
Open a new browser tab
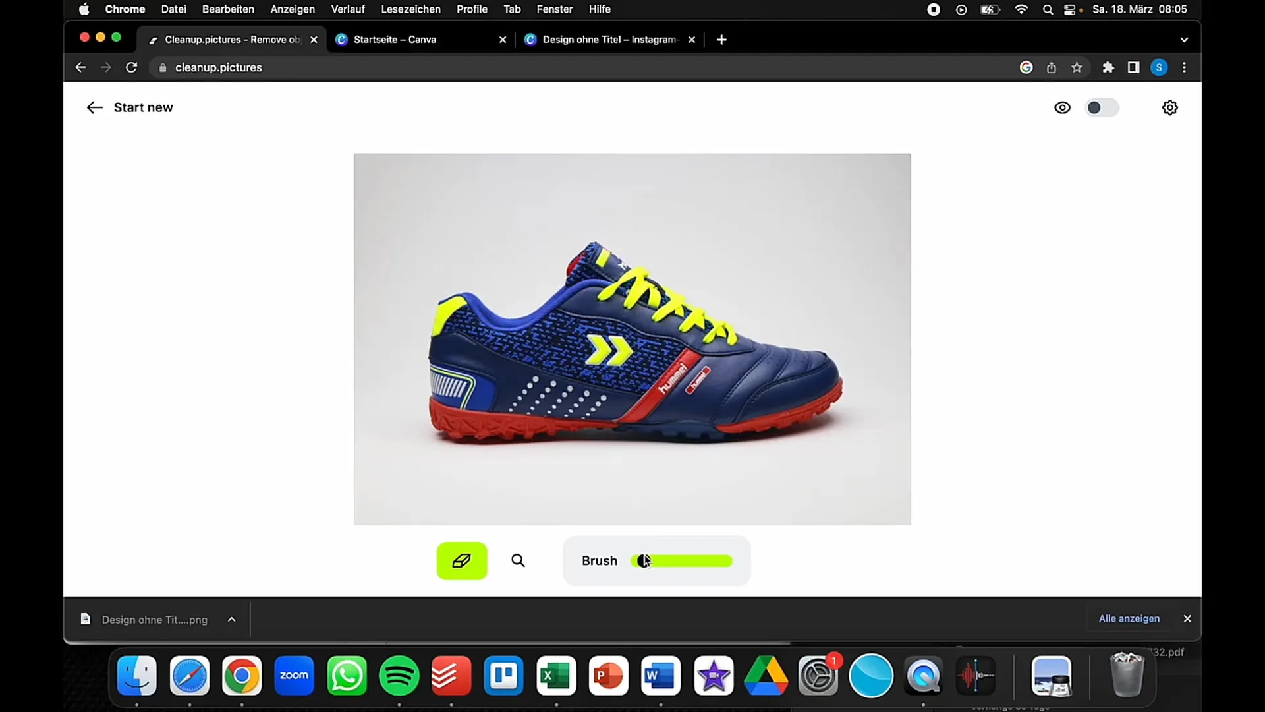[x=721, y=40]
